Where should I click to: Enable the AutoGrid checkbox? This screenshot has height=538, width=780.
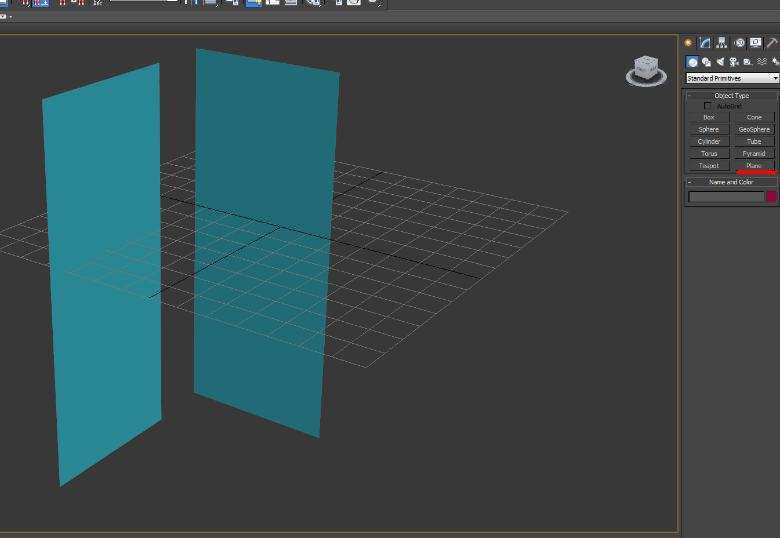click(708, 106)
